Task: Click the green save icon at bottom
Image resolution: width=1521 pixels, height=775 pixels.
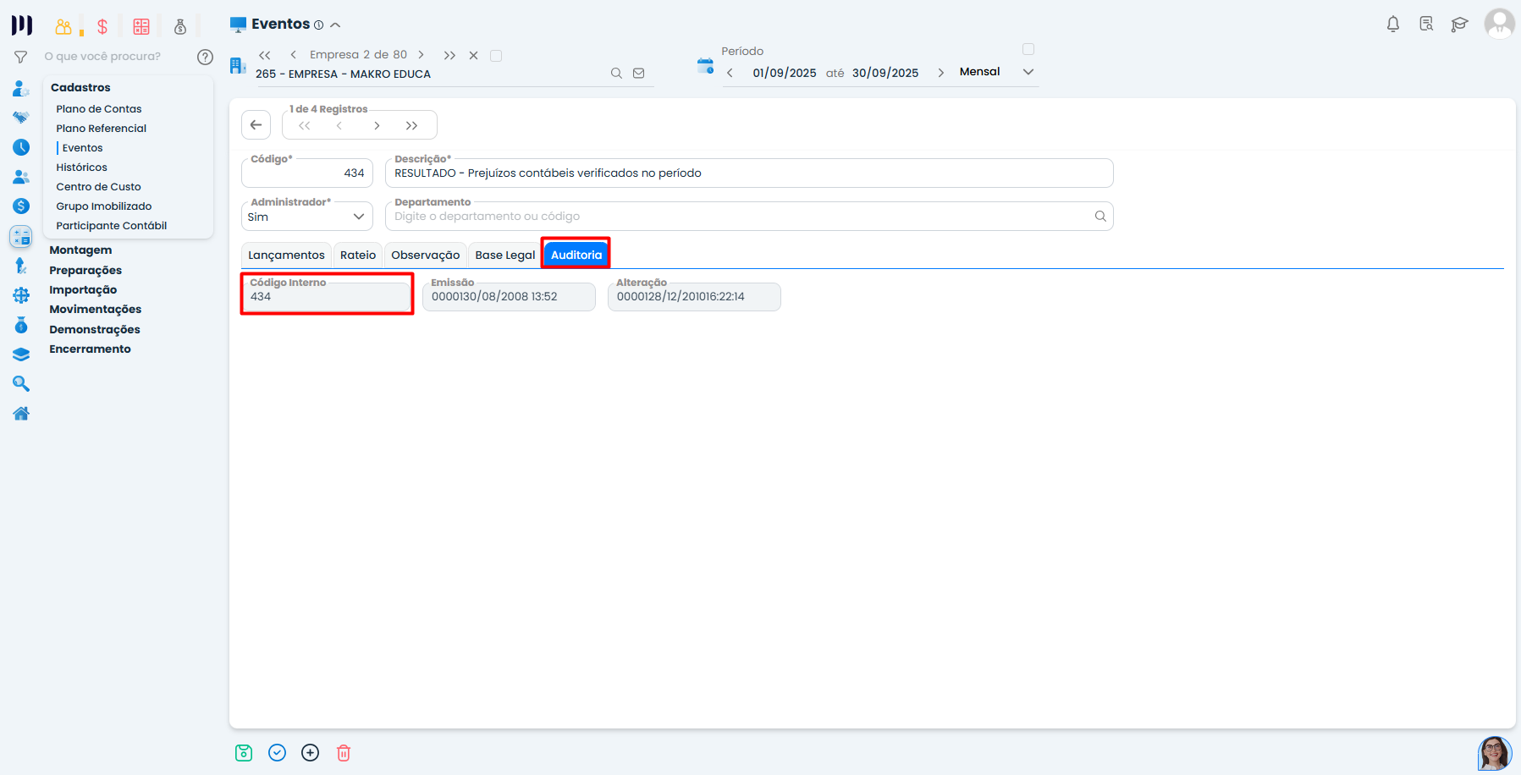Action: 244,753
